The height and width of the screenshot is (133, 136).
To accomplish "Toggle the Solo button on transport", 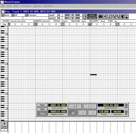I will tap(42, 105).
